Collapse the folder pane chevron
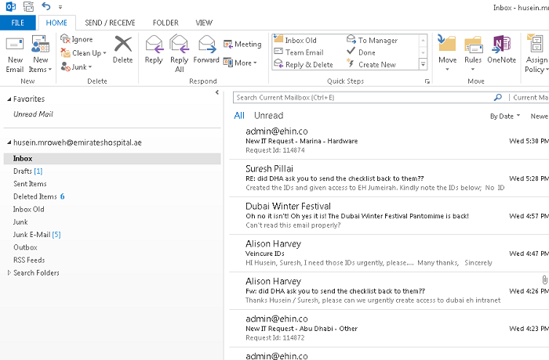Screen dimensions: 549x360 coord(217,92)
